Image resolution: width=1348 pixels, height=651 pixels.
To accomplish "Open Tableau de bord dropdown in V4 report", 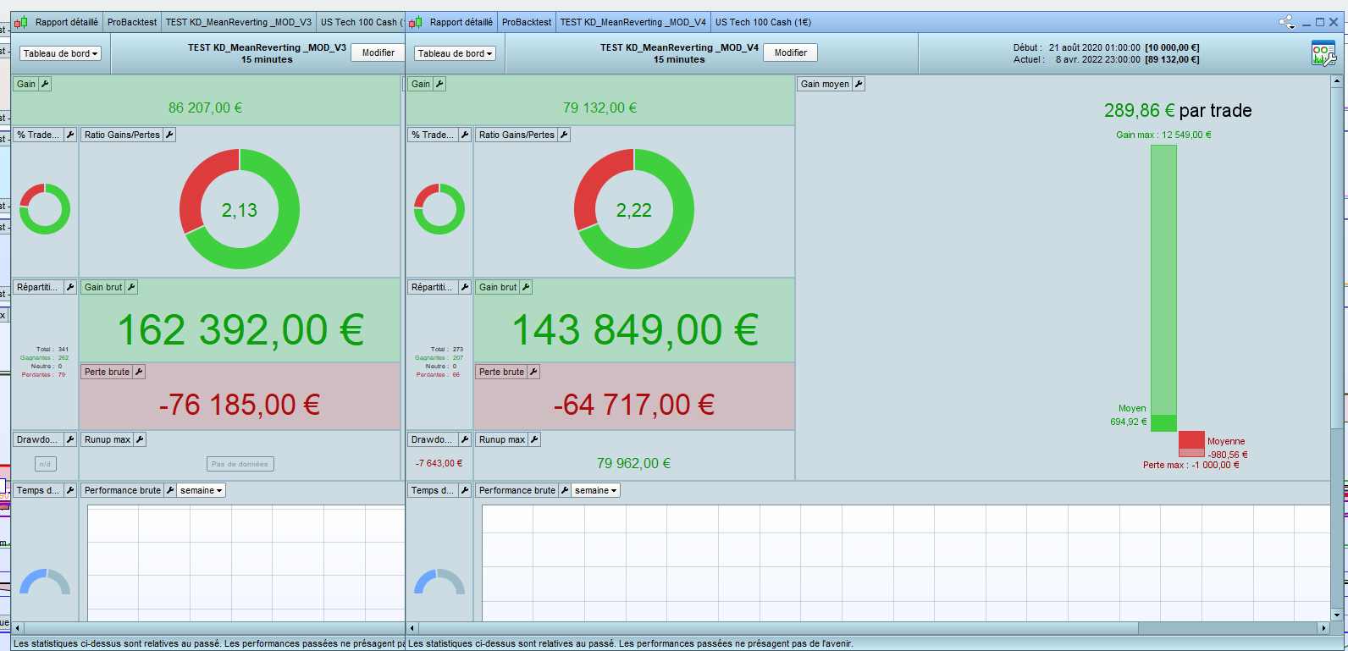I will click(455, 53).
